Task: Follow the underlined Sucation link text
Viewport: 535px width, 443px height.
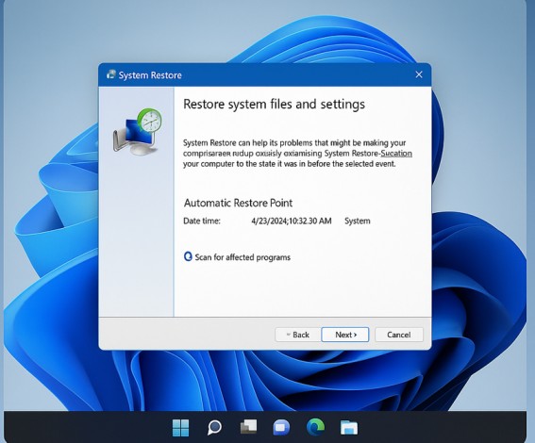Action: point(396,154)
